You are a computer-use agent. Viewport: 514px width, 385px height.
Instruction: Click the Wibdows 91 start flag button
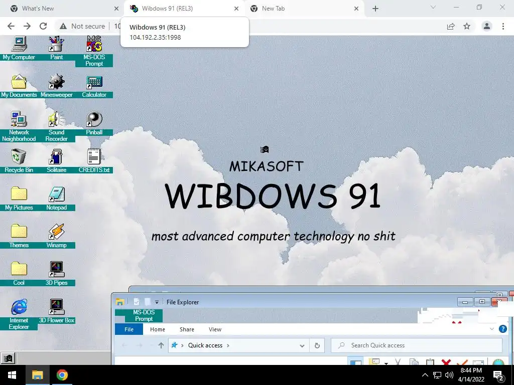[x=8, y=358]
